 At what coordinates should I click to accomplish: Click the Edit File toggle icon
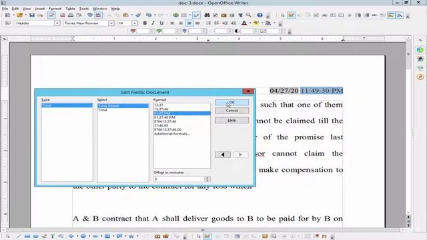click(51, 15)
